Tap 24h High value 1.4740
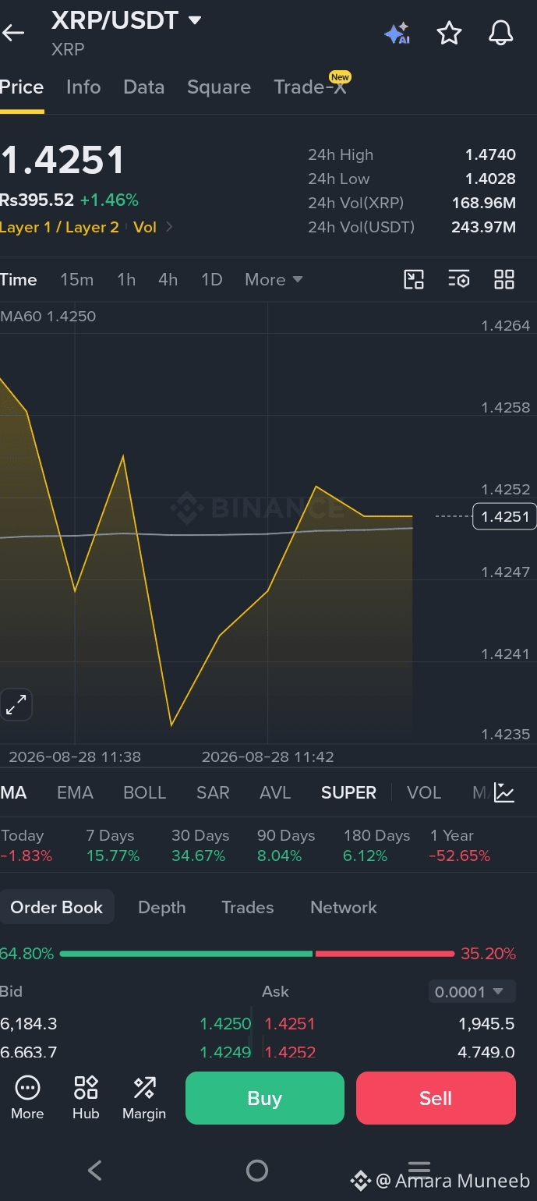The height and width of the screenshot is (1201, 537). tap(490, 155)
